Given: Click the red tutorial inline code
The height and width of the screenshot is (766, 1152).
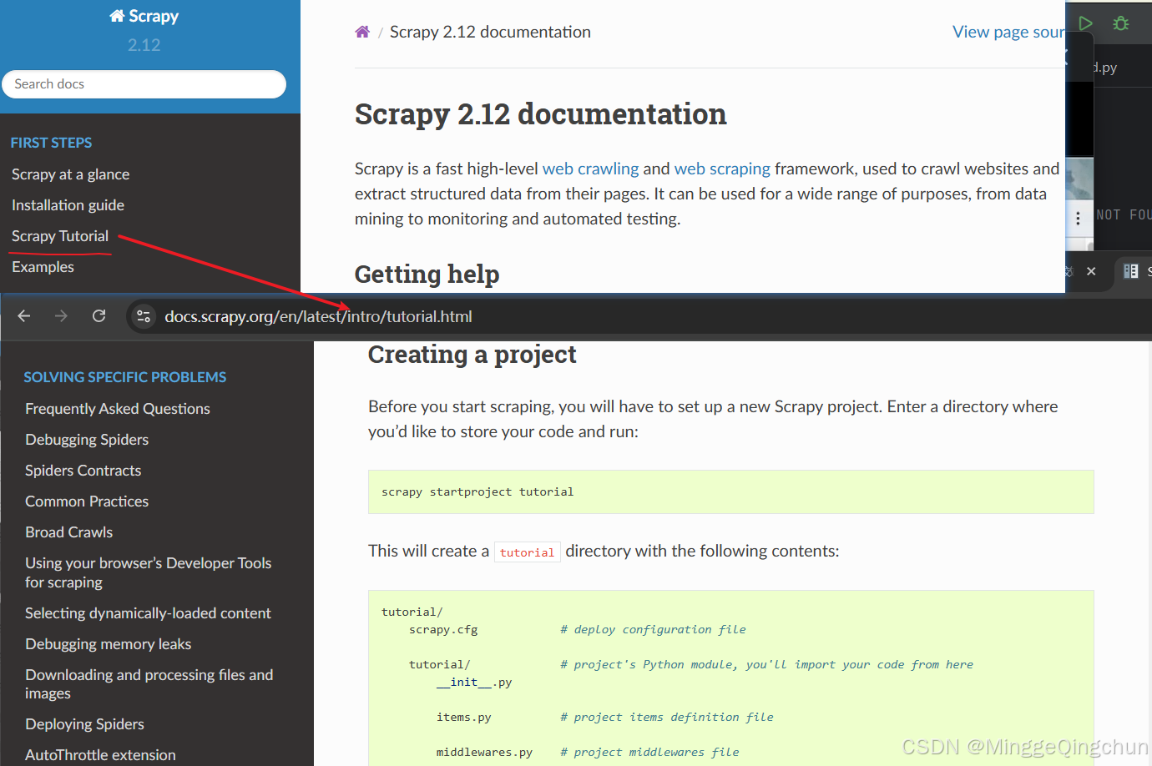Looking at the screenshot, I should coord(527,552).
